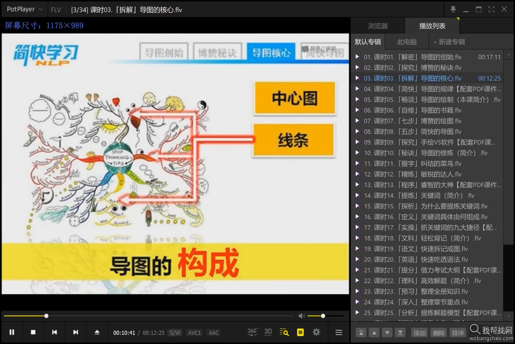
Task: Stop the video playback
Action: point(33,332)
